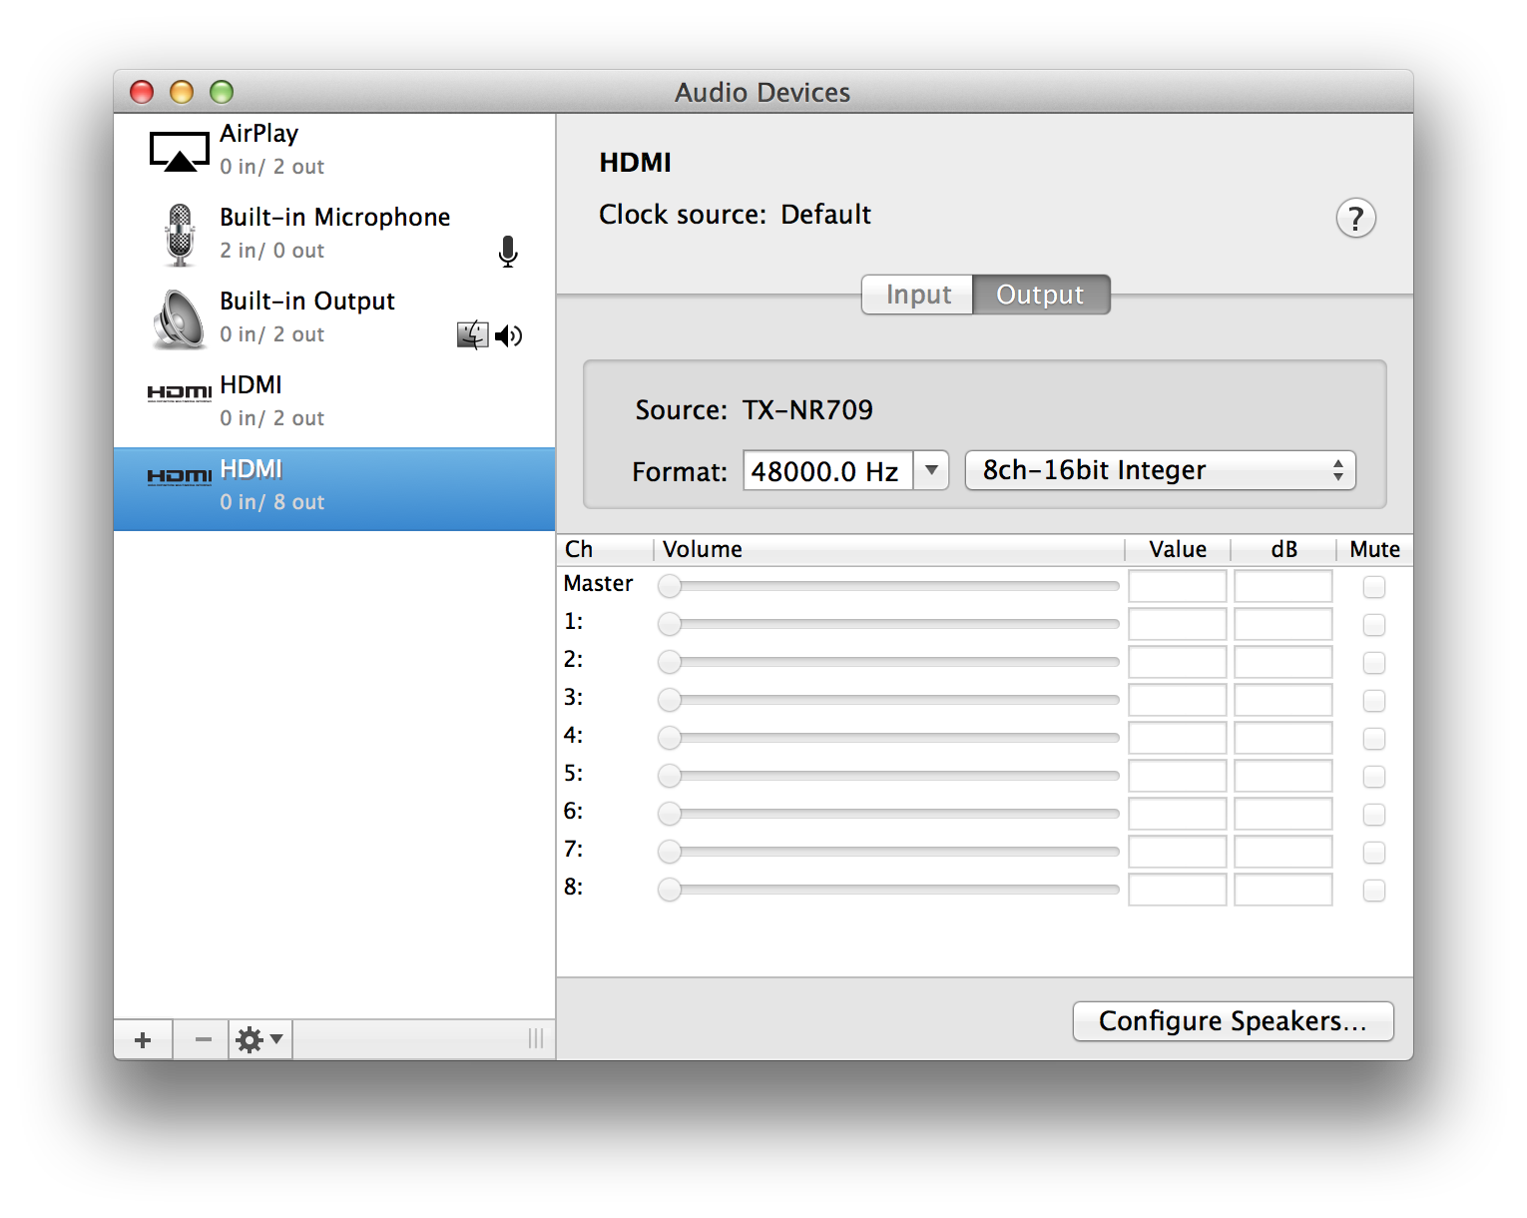Add a new device with plus button
The width and height of the screenshot is (1527, 1218).
tap(143, 1040)
